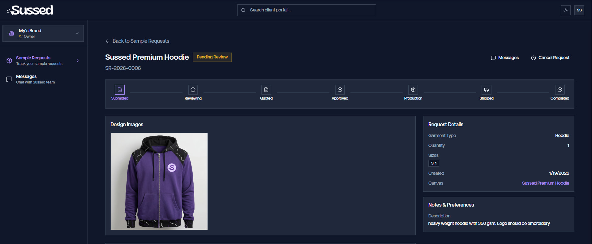Expand Sample Requests with the chevron arrow
Viewport: 592px width, 244px height.
[78, 61]
